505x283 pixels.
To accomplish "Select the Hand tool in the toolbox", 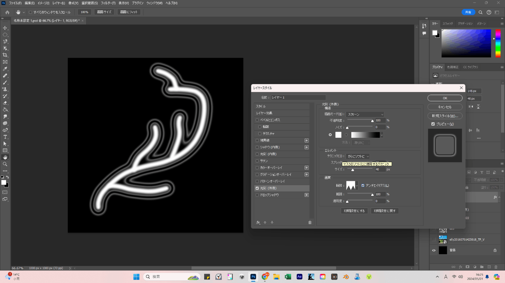I will point(5,157).
